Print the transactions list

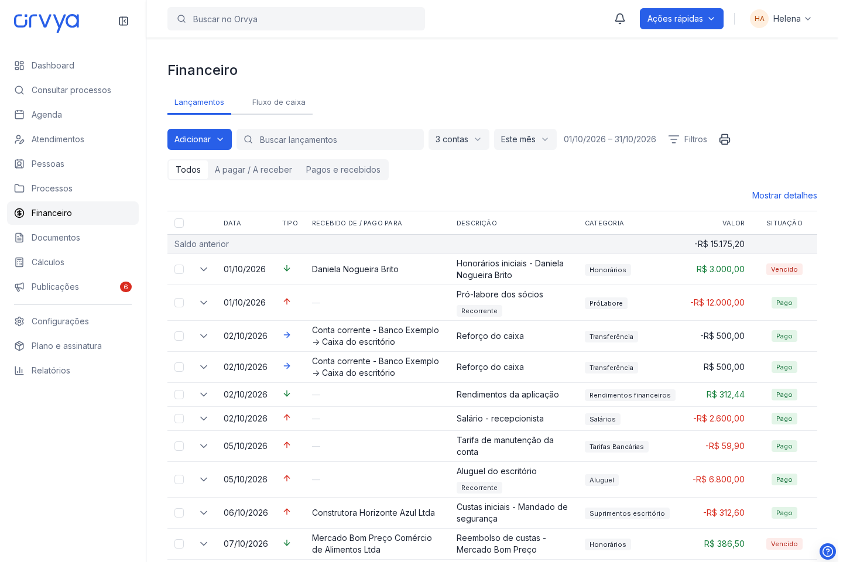point(725,139)
